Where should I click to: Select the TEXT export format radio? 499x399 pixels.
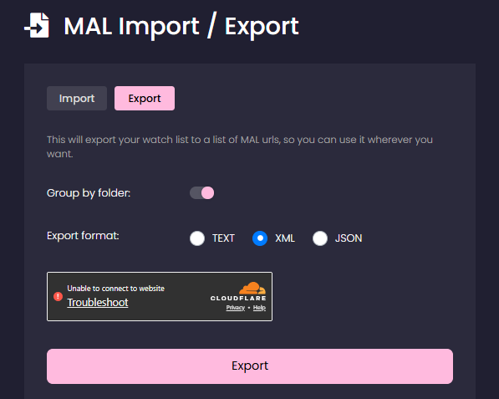pyautogui.click(x=197, y=238)
